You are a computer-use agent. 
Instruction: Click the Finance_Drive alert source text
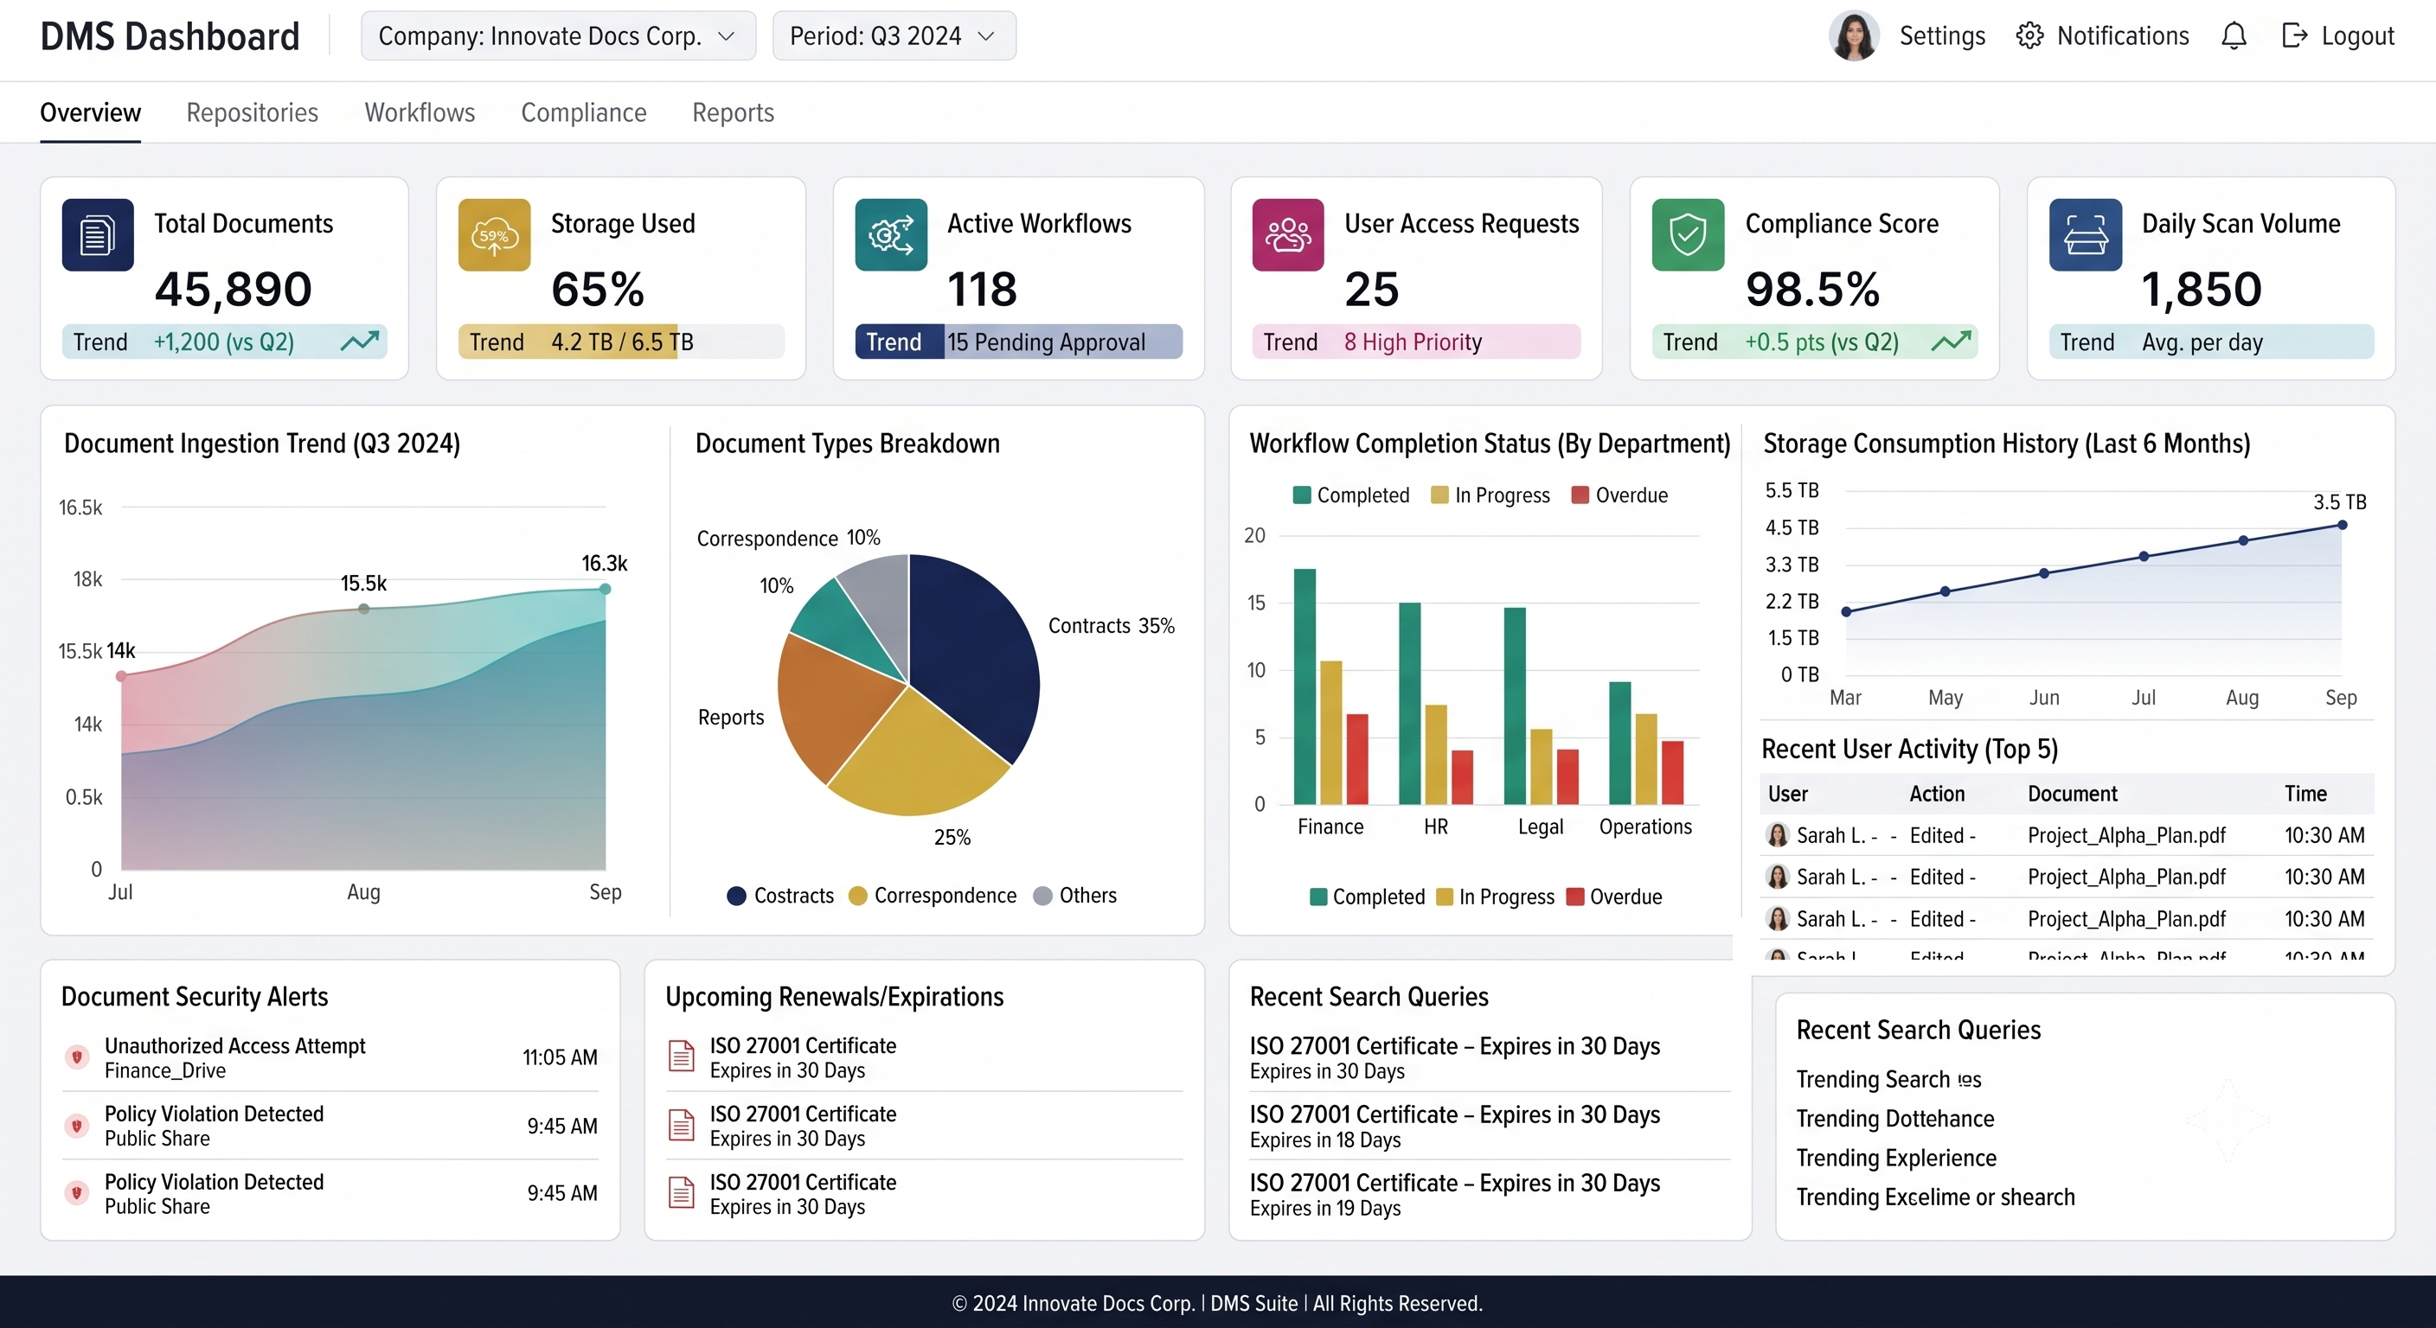pyautogui.click(x=165, y=1071)
